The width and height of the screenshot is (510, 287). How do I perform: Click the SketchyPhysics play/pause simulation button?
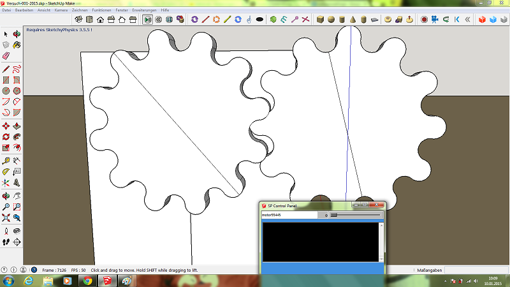coord(148,20)
